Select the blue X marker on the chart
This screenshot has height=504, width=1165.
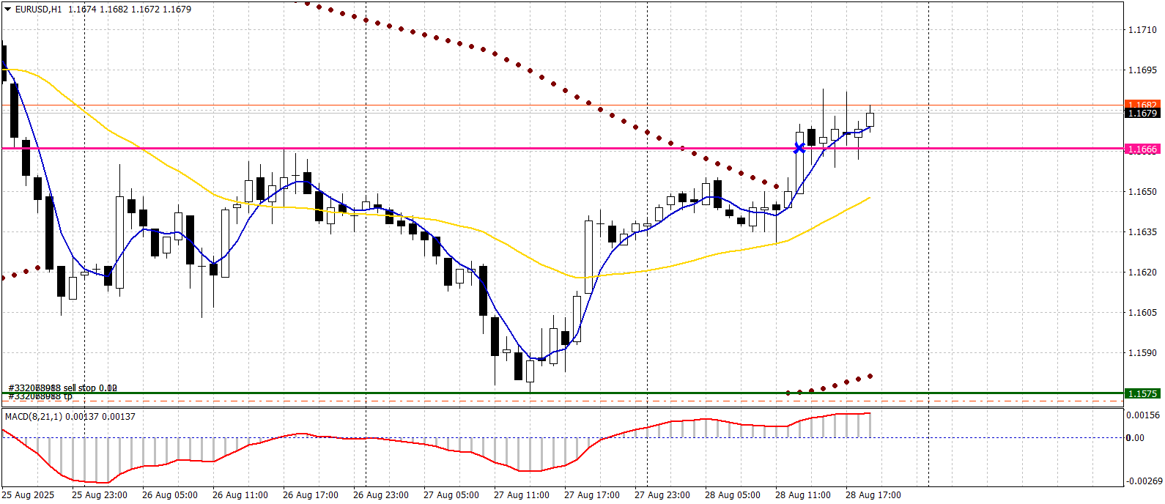click(x=799, y=149)
